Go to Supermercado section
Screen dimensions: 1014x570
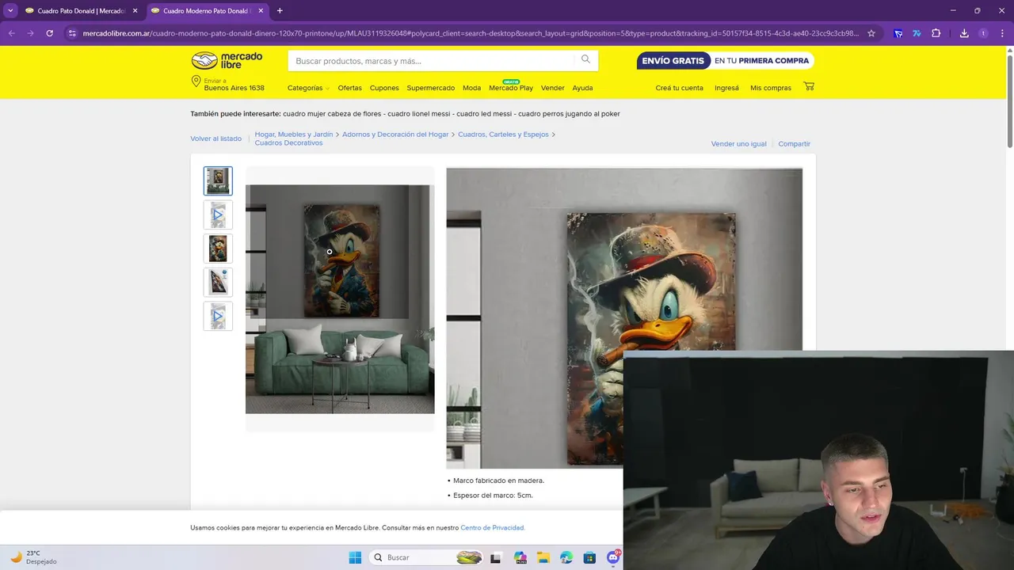click(431, 88)
